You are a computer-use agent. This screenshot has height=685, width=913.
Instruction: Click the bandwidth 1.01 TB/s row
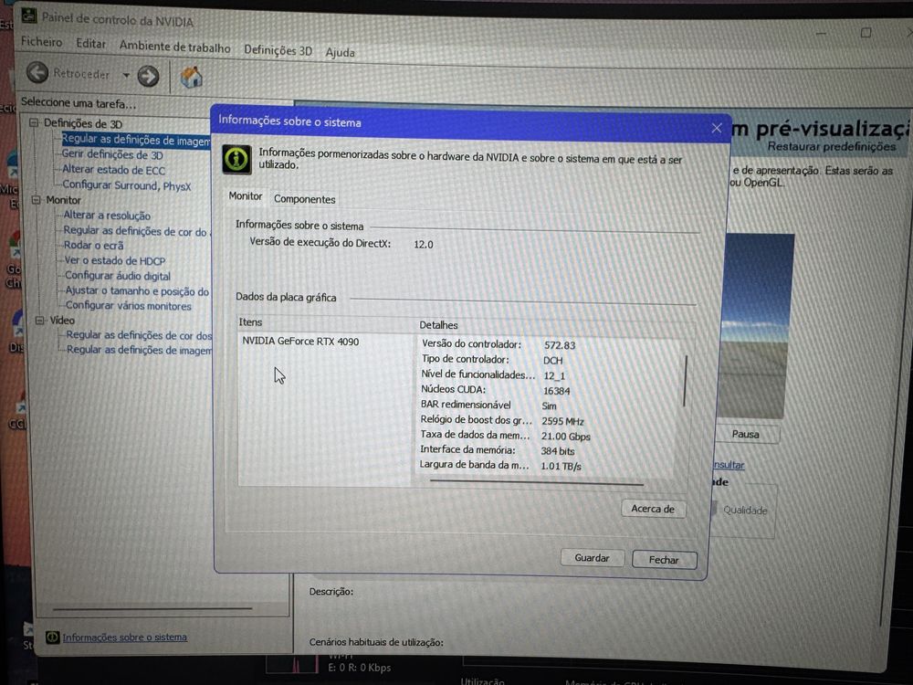(x=500, y=466)
